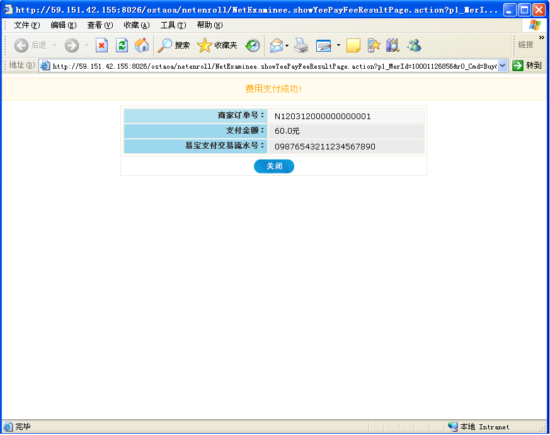Click the starred document toolbar icon

(x=374, y=45)
